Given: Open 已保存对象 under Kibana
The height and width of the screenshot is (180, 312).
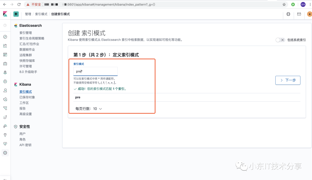Looking at the screenshot, I should 27,97.
